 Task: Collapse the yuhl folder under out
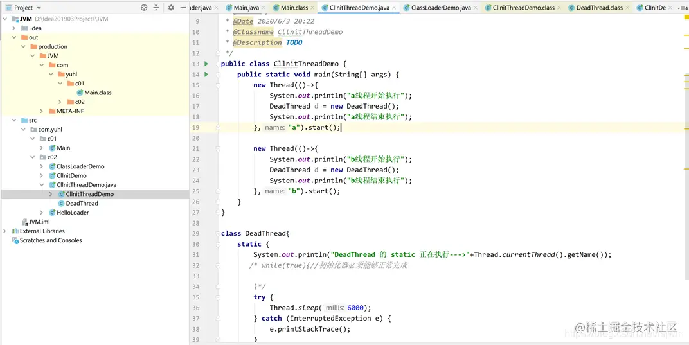point(51,75)
